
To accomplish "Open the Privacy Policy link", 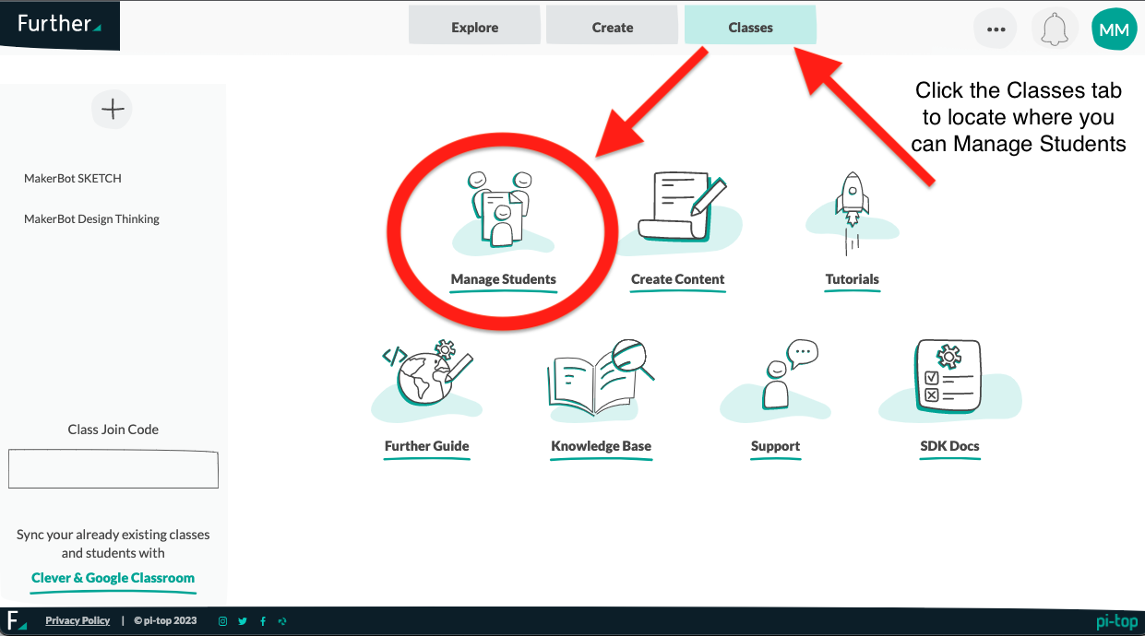I will 78,621.
